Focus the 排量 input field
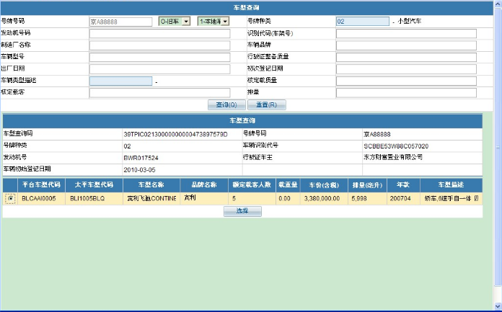 [x=406, y=92]
